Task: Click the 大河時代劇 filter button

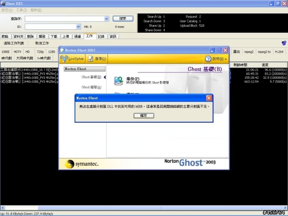Action: (24, 58)
